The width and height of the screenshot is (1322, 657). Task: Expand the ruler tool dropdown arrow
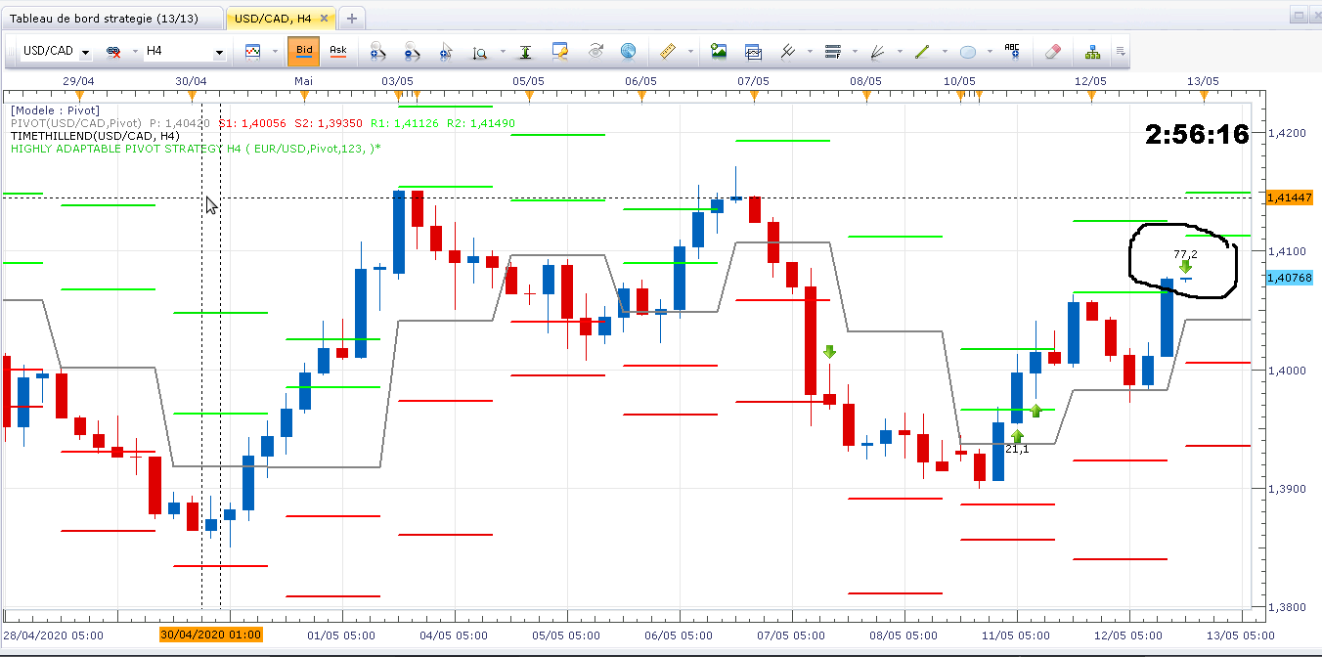click(690, 52)
